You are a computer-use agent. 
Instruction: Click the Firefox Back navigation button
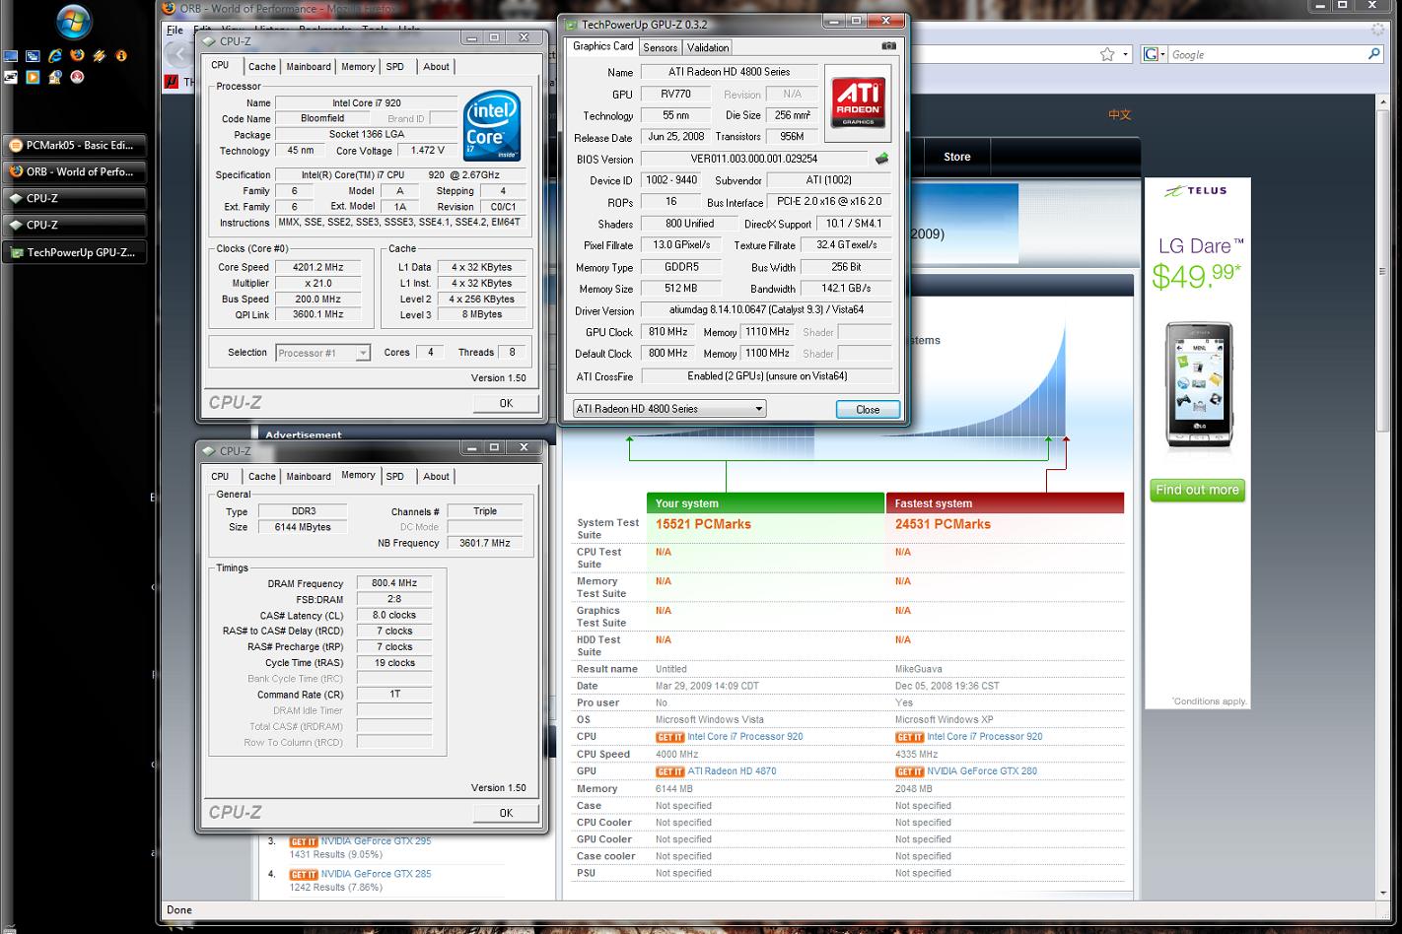176,55
